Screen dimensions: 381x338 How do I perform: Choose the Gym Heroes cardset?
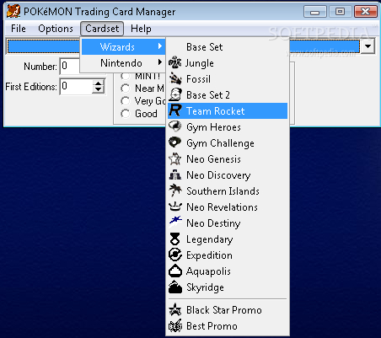(x=228, y=127)
